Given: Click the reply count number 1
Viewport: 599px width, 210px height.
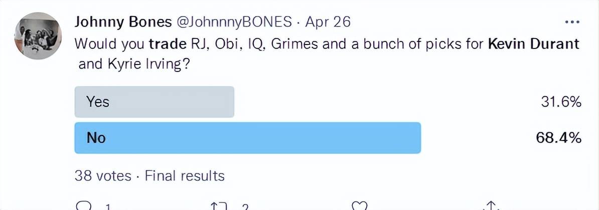Looking at the screenshot, I should point(108,207).
